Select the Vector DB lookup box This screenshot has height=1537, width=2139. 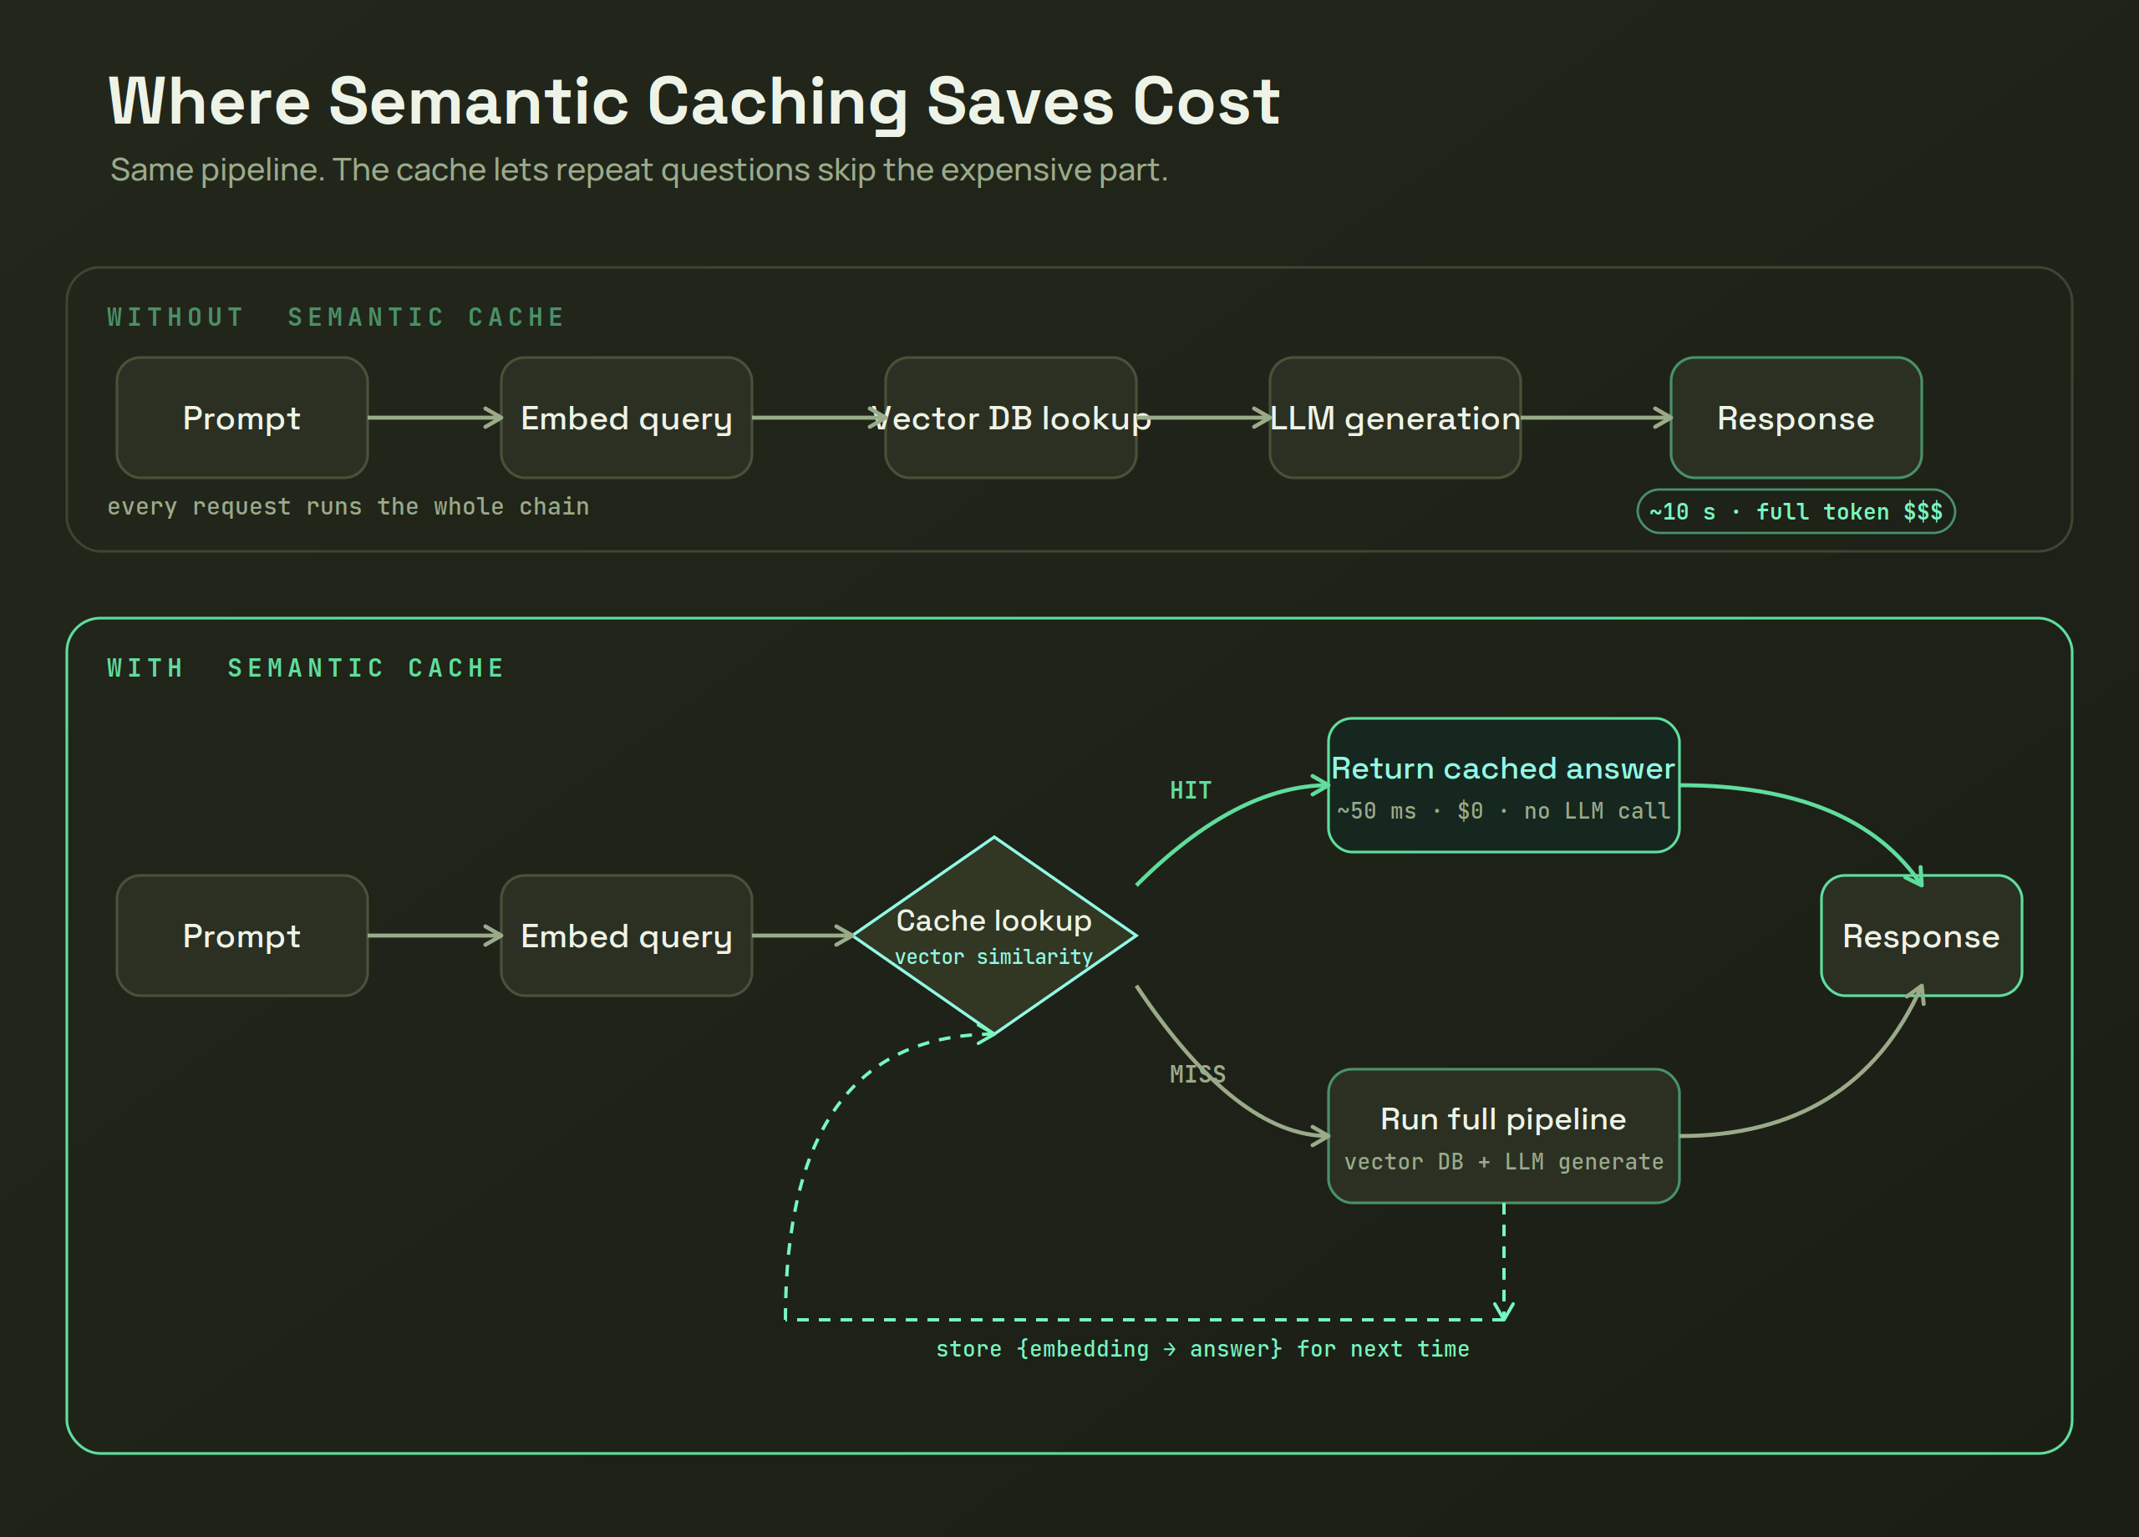click(1010, 418)
